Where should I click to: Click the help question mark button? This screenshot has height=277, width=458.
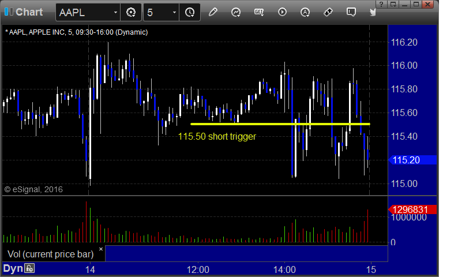381,4
